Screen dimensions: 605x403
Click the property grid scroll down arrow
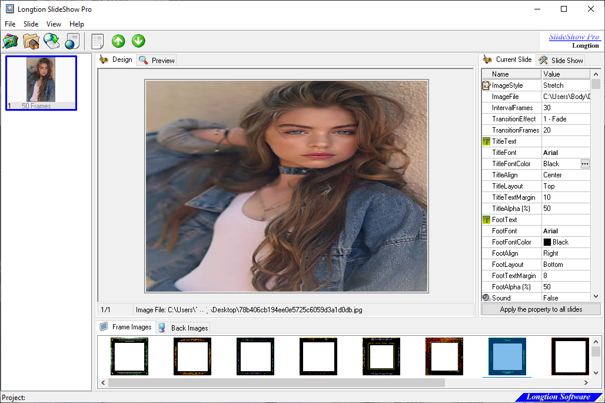(596, 297)
